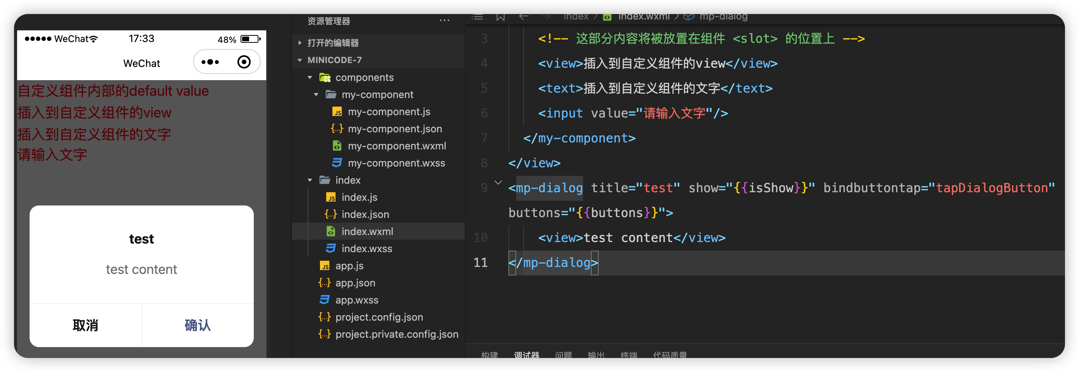Click the list outline icon in editor toolbar
Image resolution: width=1079 pixels, height=372 pixels.
tap(477, 17)
